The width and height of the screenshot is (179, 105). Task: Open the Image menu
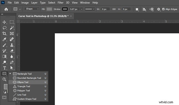25,3
